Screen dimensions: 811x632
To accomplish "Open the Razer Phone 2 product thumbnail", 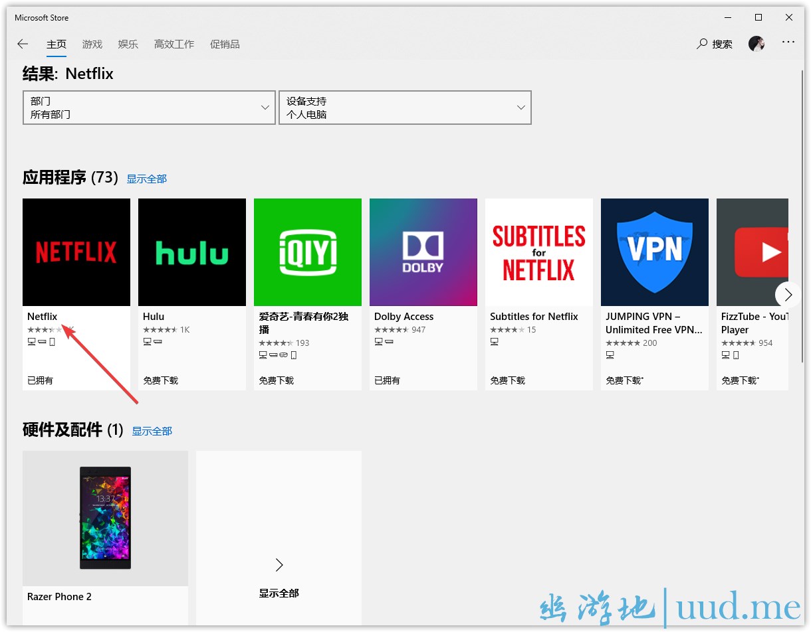I will point(105,518).
